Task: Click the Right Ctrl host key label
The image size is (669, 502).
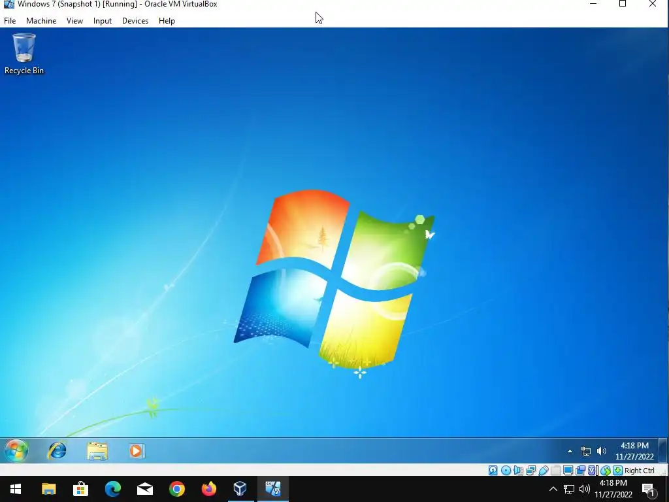Action: [639, 471]
